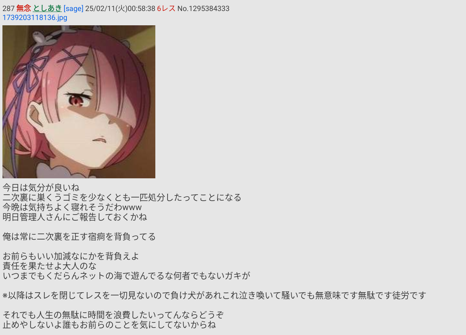This screenshot has width=466, height=335.
Task: Click the line mentioning 二次裏に巣くうゴミ
Action: point(122,197)
